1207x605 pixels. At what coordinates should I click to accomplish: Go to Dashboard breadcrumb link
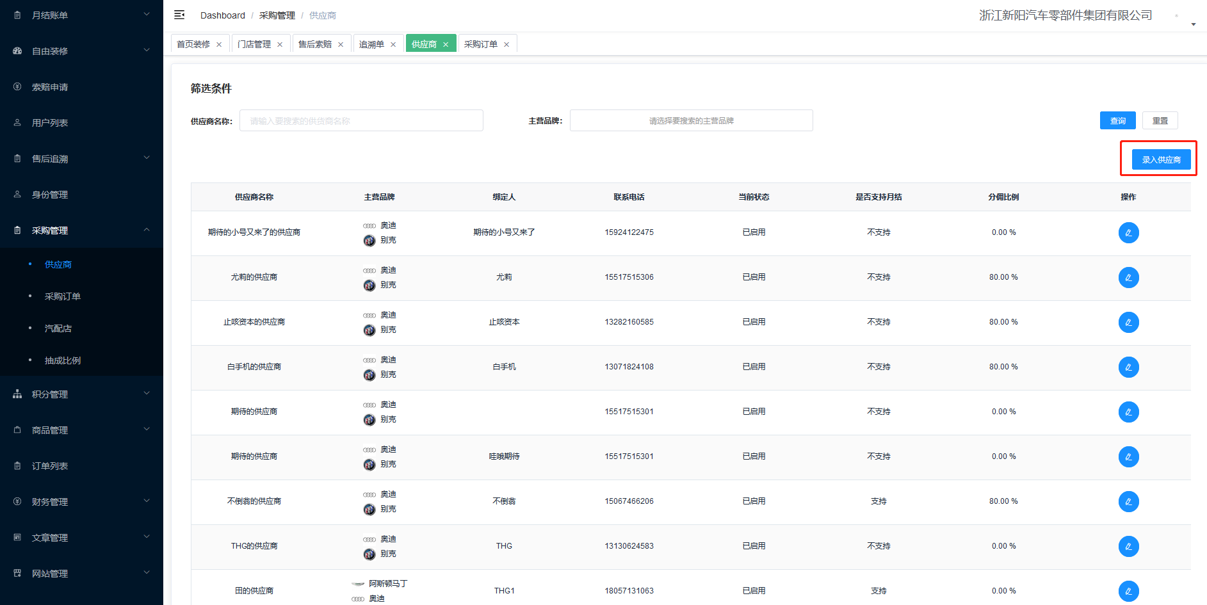coord(223,15)
